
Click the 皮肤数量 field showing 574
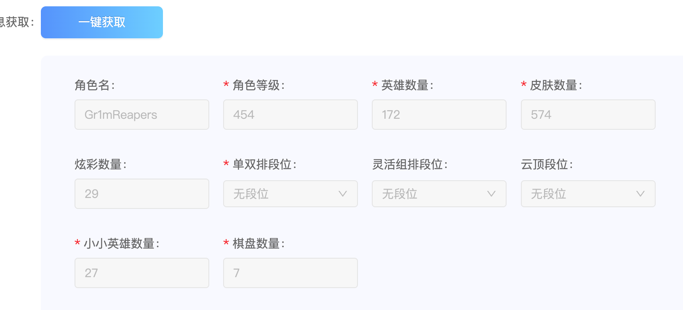tap(588, 115)
